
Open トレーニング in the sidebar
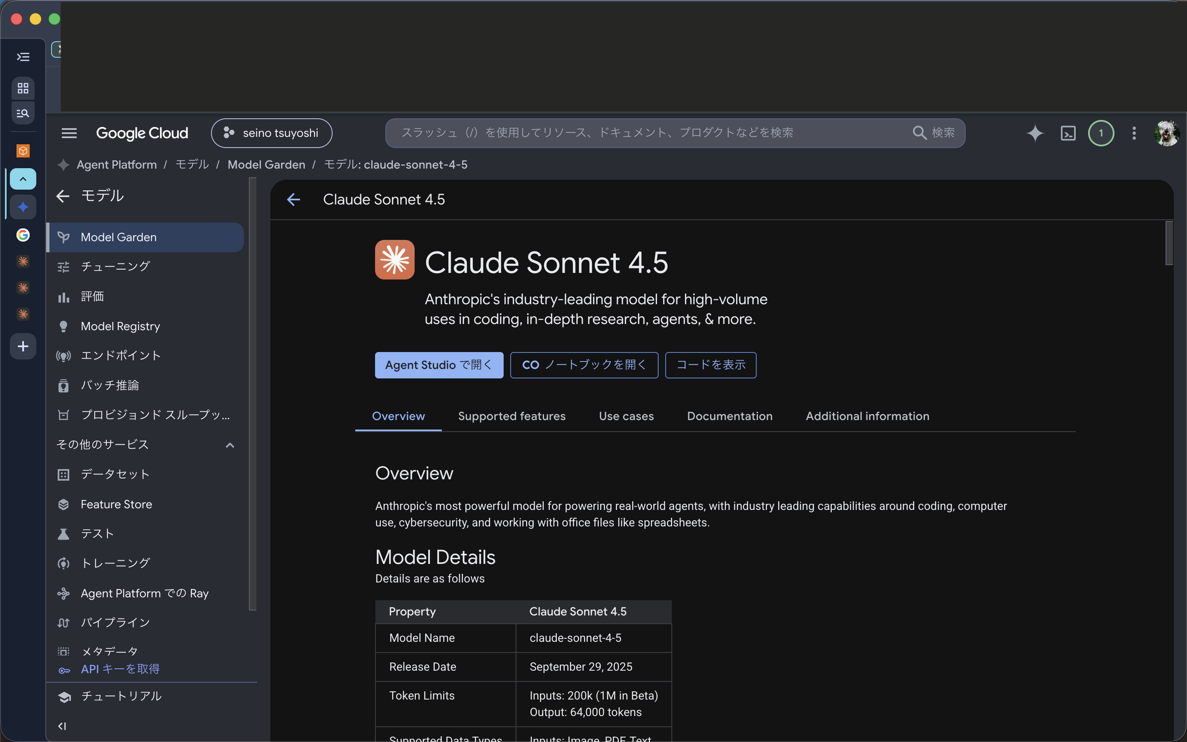(145, 564)
